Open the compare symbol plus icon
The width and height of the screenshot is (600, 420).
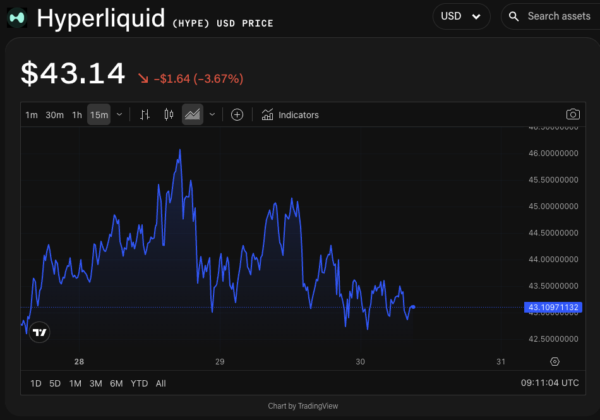pyautogui.click(x=237, y=114)
